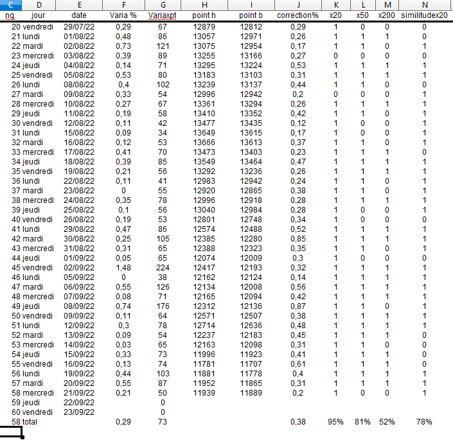Select column G header
Screen dimensions: 453x447
163,4
